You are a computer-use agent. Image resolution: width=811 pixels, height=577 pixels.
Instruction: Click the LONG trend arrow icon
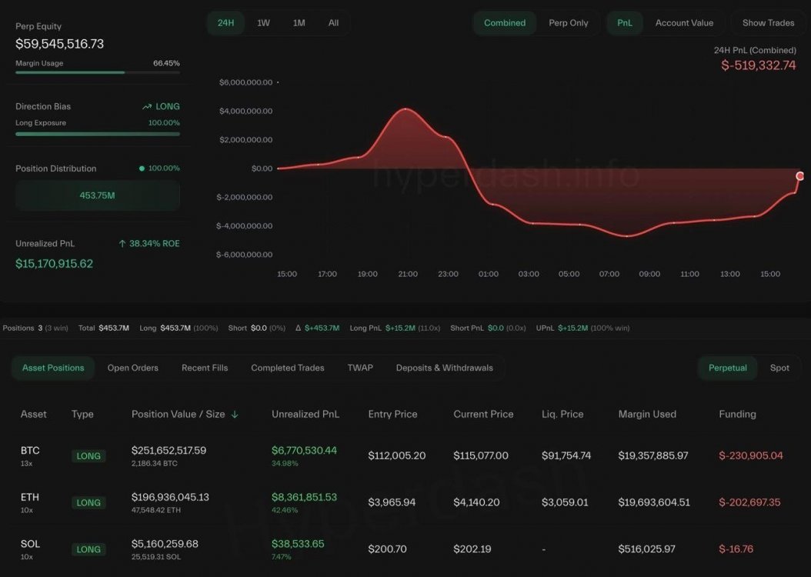(x=147, y=107)
